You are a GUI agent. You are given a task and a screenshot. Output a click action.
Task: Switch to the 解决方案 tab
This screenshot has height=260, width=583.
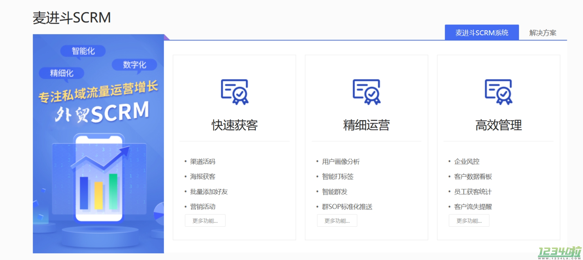[543, 33]
